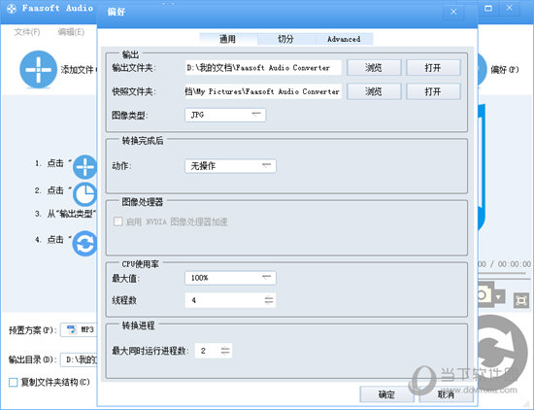Click the refresh convert icon in step 4
This screenshot has height=410, width=534.
coord(84,243)
